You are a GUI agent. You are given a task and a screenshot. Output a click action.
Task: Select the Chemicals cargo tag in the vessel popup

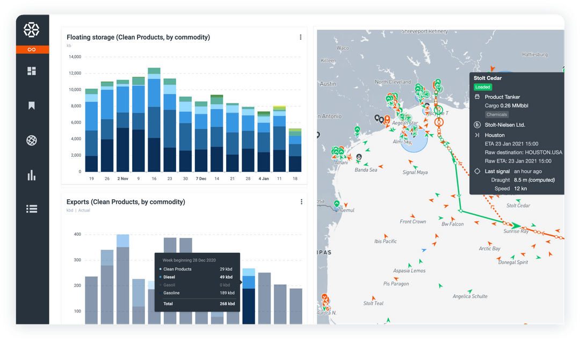point(496,114)
